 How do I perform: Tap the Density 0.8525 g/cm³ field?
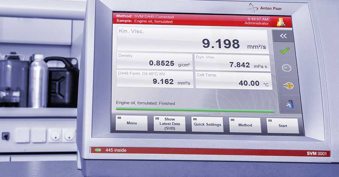point(155,61)
